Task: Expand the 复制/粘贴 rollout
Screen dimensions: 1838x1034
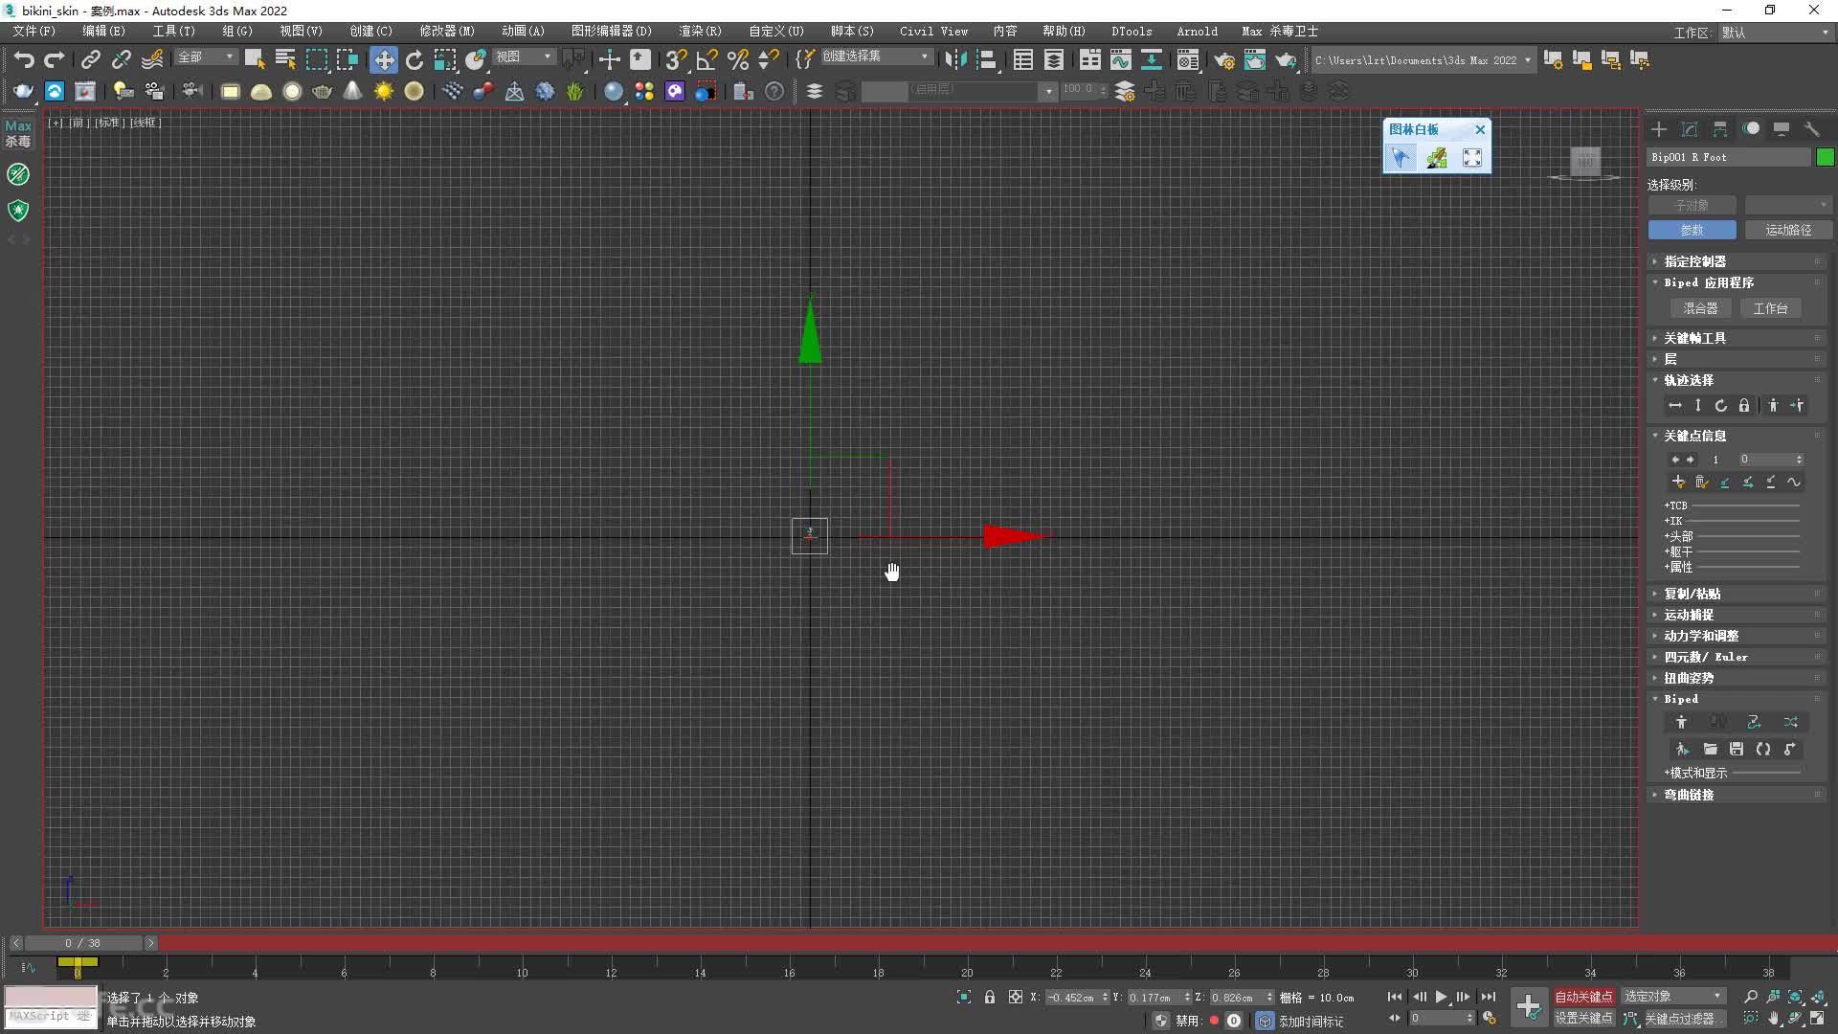Action: (x=1737, y=594)
